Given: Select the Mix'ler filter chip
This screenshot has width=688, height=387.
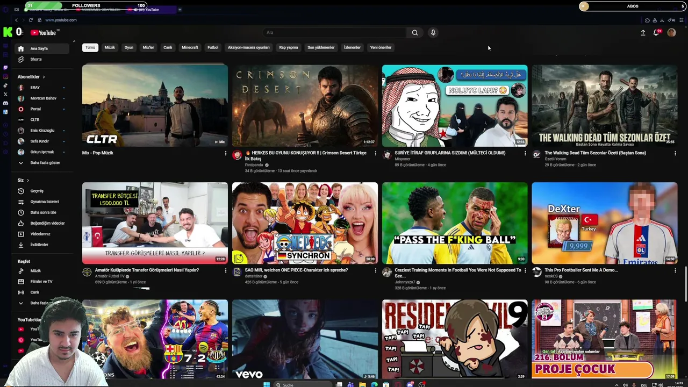Looking at the screenshot, I should pos(148,47).
